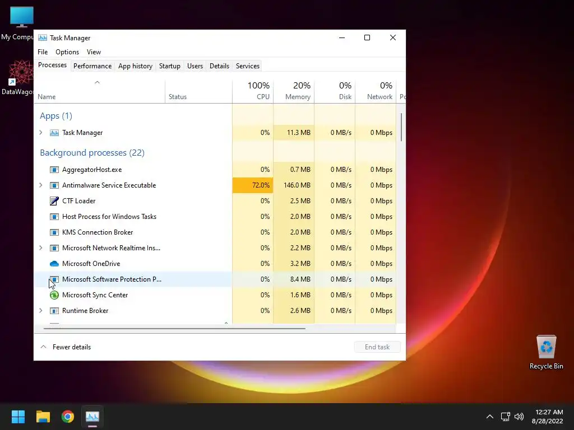This screenshot has width=574, height=430.
Task: Select the Microsoft Sync Center process name
Action: click(95, 295)
